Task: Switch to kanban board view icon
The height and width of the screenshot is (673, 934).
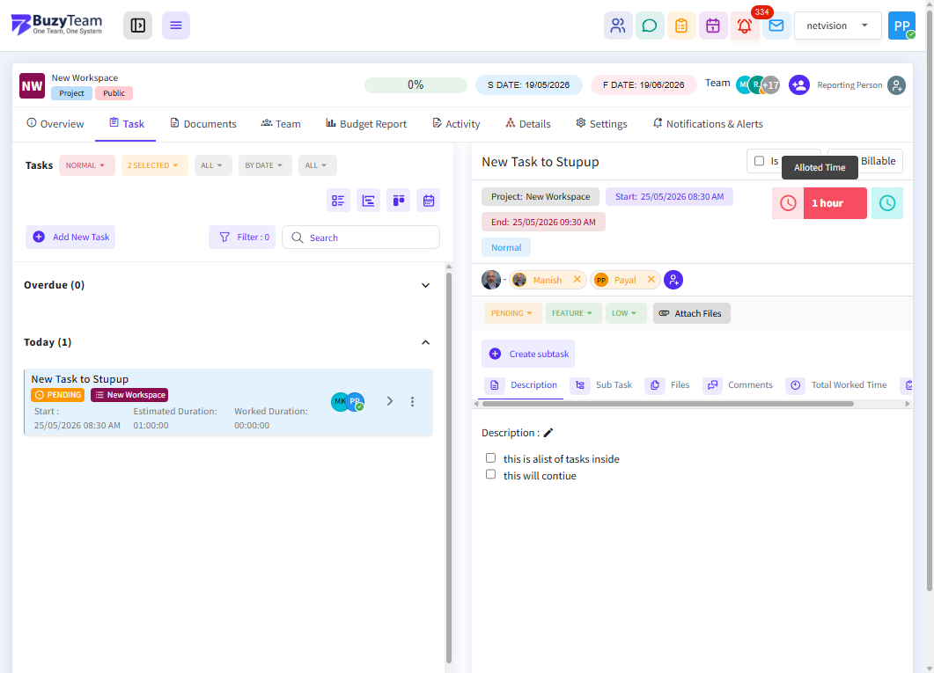Action: pyautogui.click(x=399, y=201)
